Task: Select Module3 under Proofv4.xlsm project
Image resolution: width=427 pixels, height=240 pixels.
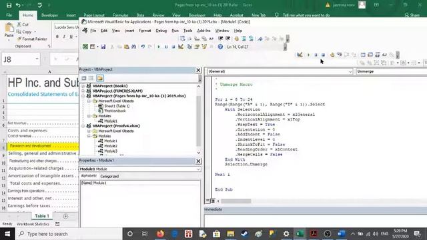Action: [x=111, y=151]
